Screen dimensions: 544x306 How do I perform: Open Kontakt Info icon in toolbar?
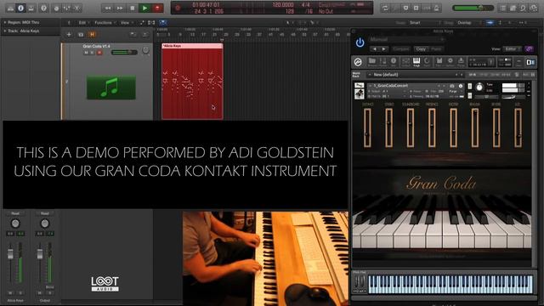394,62
